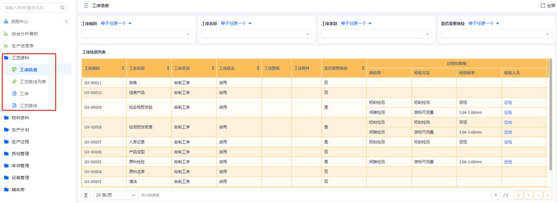Sort table by 工序状态 column

coord(258,68)
